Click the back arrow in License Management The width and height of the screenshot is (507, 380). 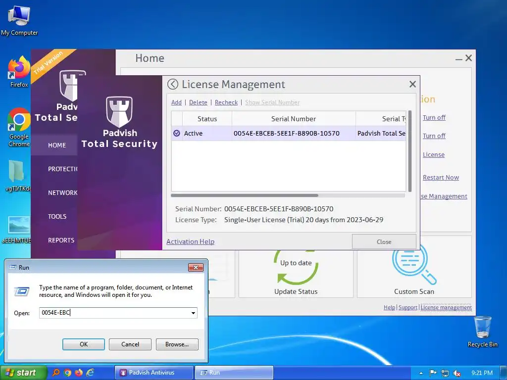click(173, 84)
